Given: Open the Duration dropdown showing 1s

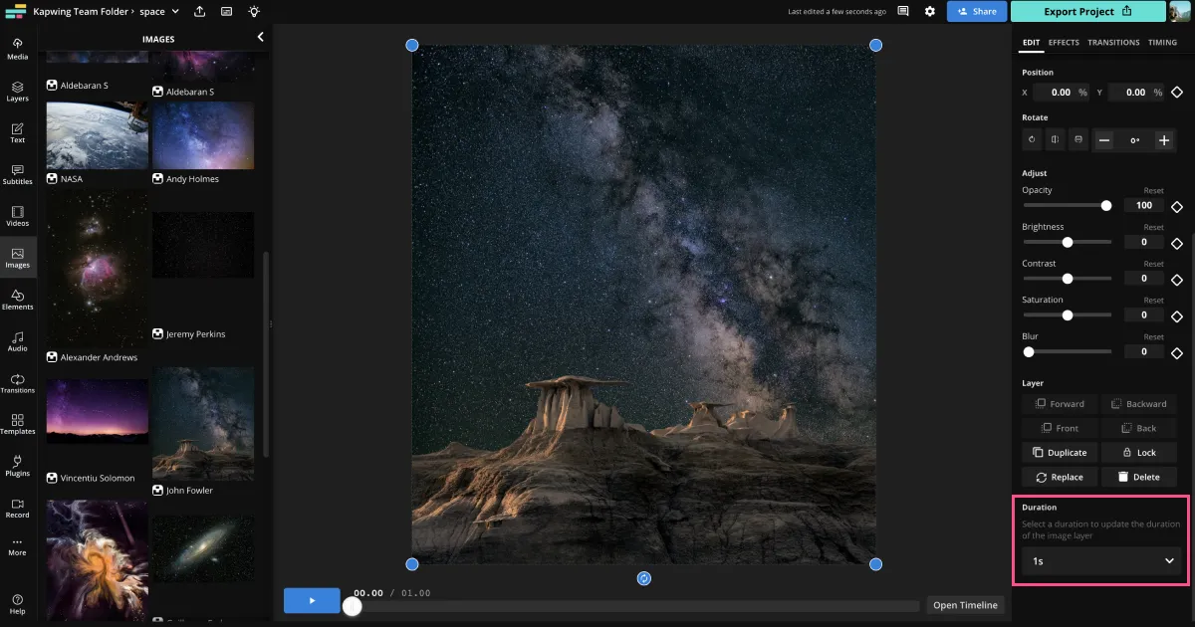Looking at the screenshot, I should coord(1101,561).
